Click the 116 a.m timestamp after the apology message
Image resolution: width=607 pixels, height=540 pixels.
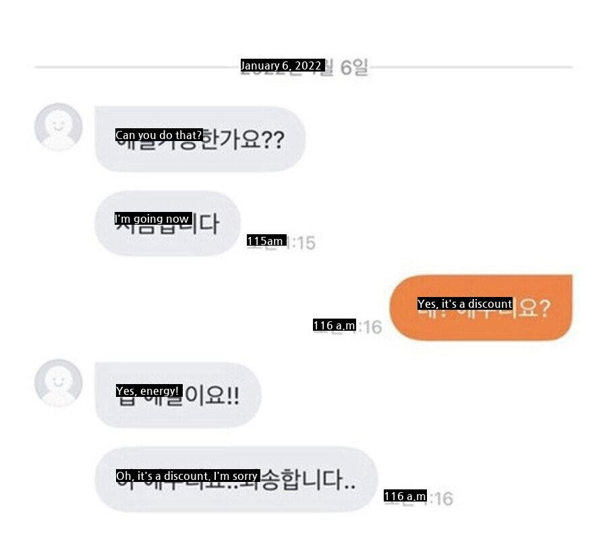418,497
